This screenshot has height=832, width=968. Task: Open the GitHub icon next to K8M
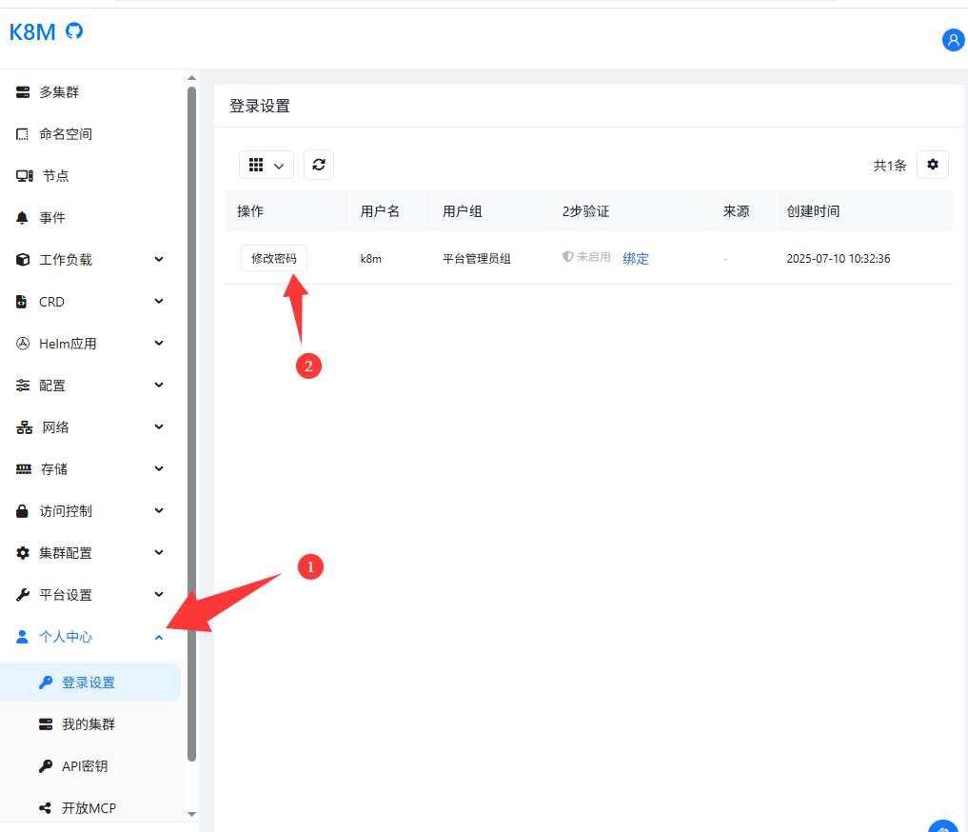74,30
